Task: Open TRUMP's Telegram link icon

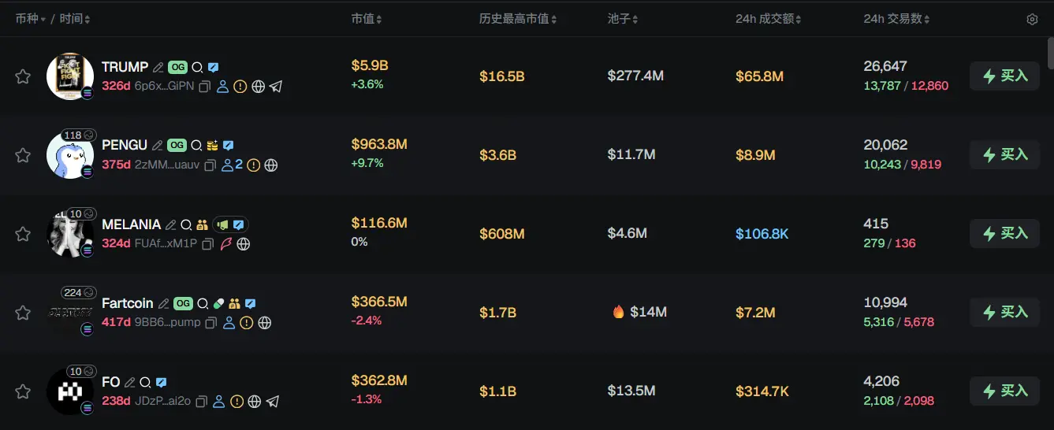Action: click(276, 87)
